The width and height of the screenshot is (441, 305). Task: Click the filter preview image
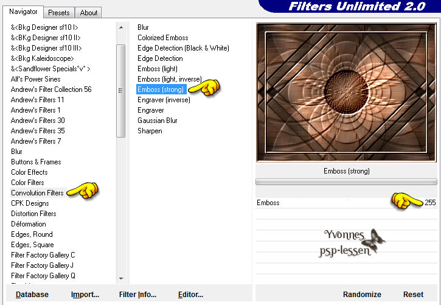coord(346,93)
